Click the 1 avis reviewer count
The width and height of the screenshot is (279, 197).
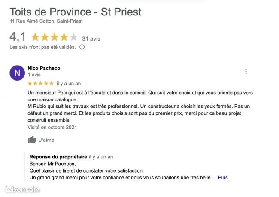34,75
